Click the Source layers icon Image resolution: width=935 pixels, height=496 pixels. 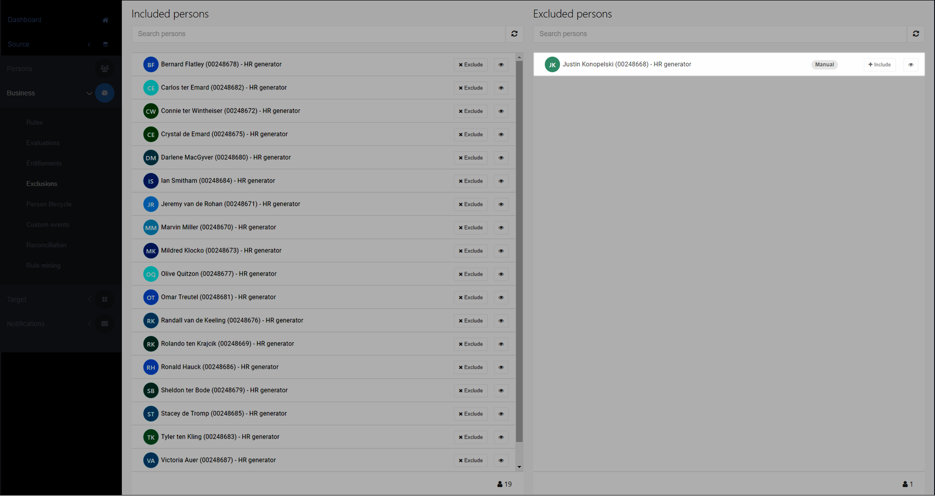pos(105,44)
